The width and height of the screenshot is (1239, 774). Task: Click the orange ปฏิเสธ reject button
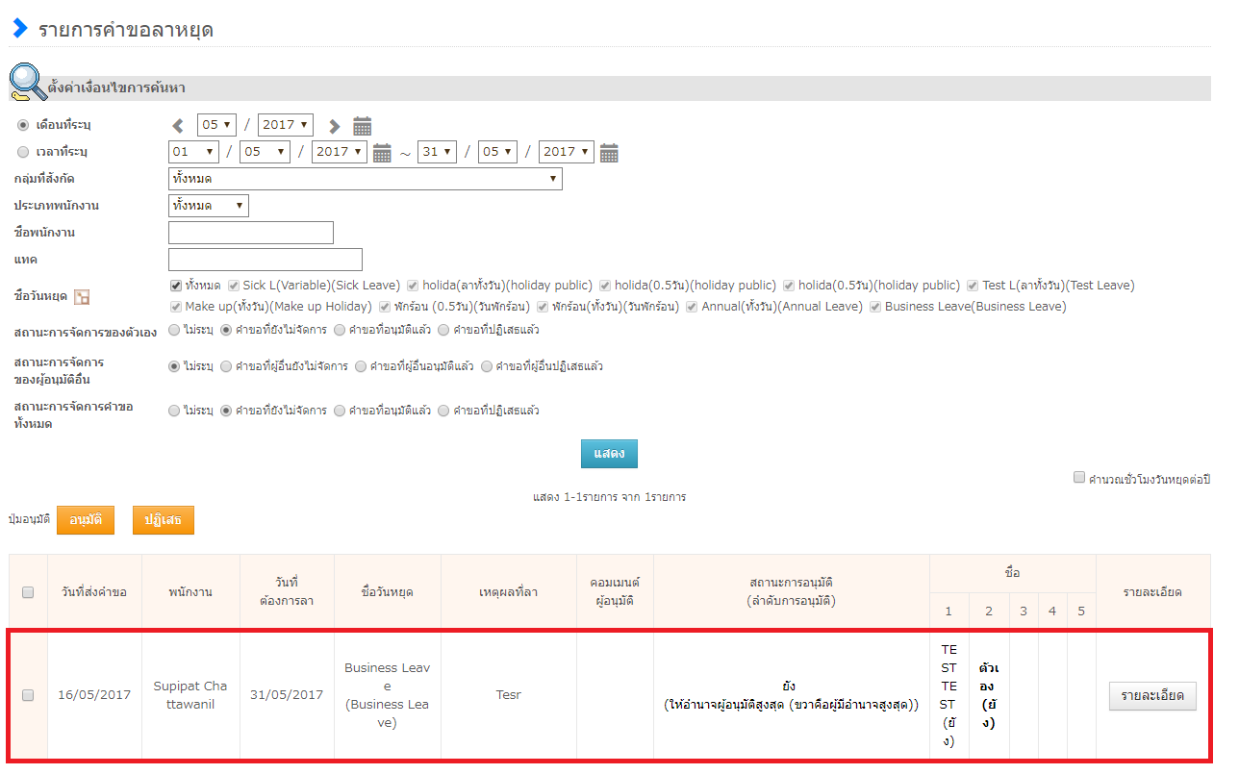164,520
